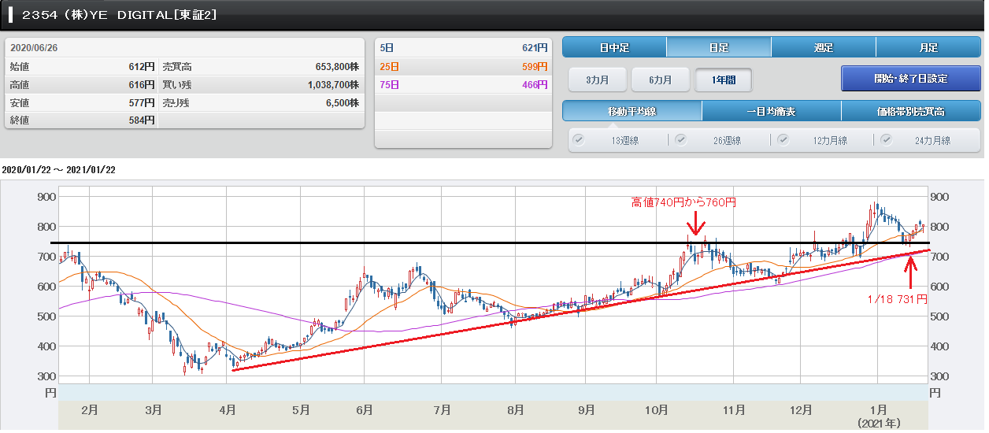Click the 5日 moving average legend row
Image resolution: width=989 pixels, height=433 pixels.
pos(462,48)
